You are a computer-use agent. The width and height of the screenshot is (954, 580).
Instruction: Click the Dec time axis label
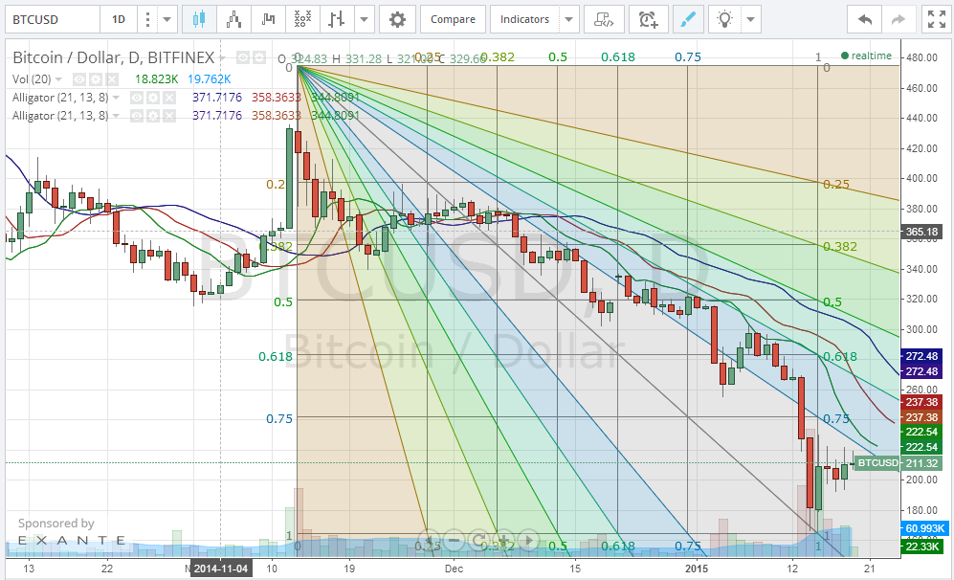(x=454, y=569)
